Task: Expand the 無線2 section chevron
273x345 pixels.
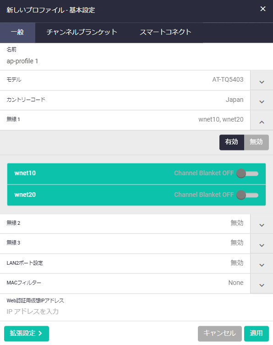Action: pyautogui.click(x=262, y=224)
